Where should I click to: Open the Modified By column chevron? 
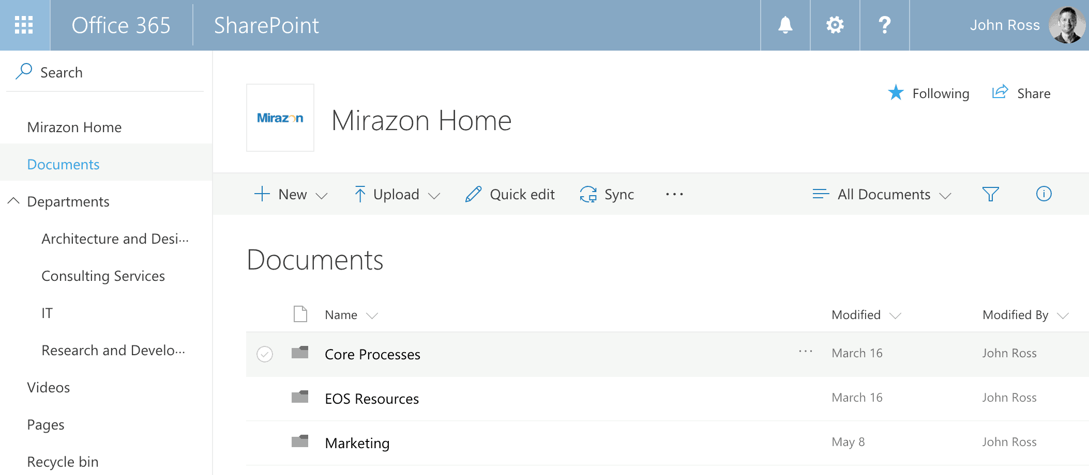pos(1063,315)
